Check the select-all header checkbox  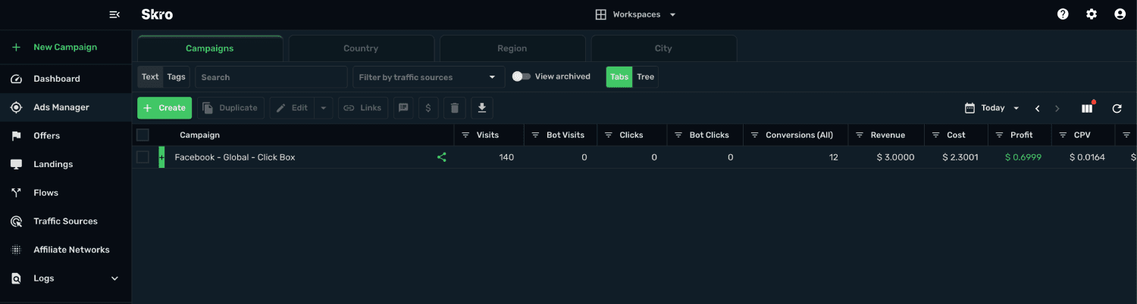tap(143, 135)
